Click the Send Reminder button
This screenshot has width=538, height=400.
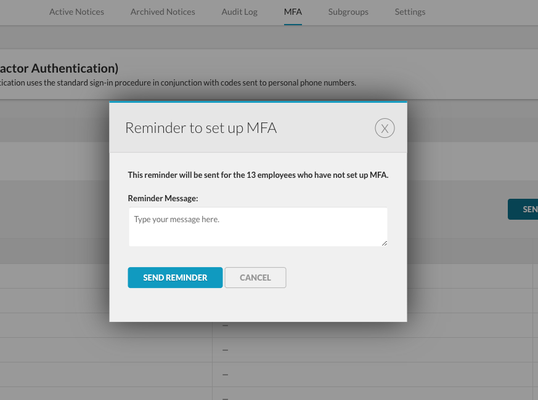point(176,278)
